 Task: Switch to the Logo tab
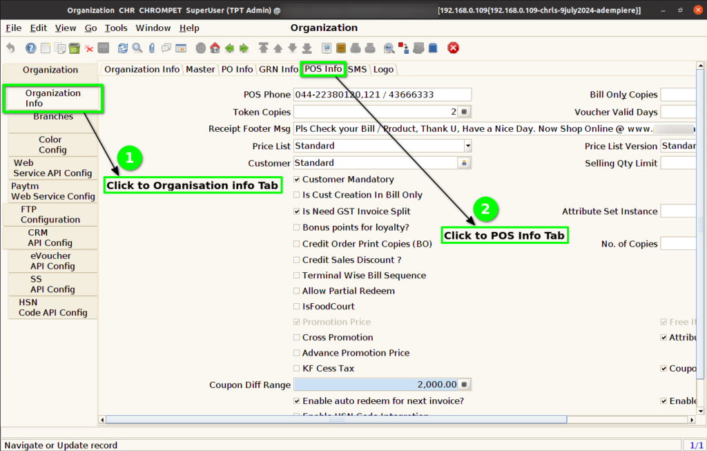383,70
